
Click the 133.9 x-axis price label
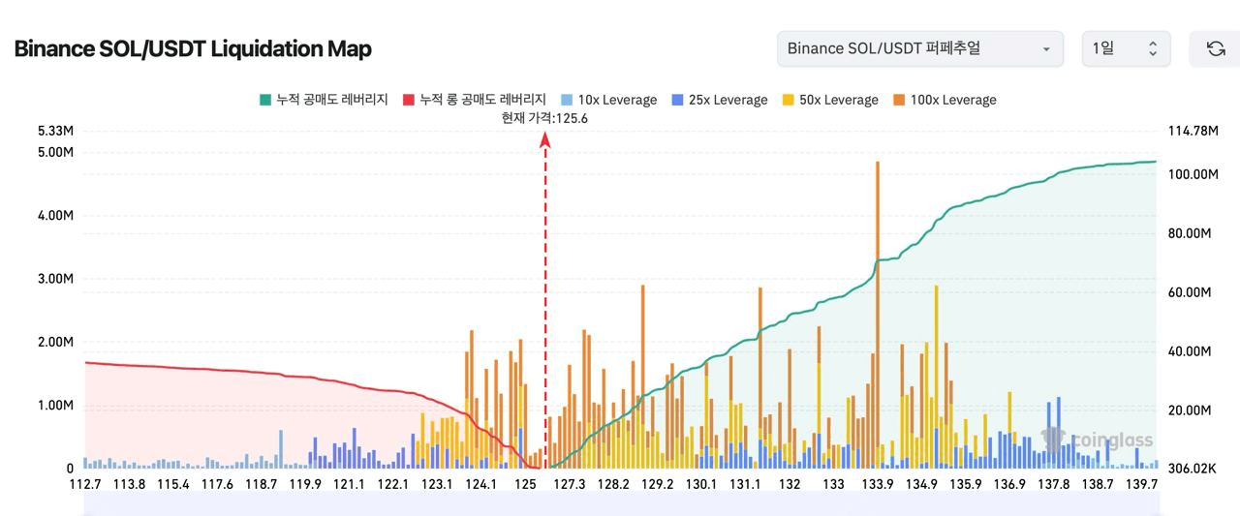877,484
